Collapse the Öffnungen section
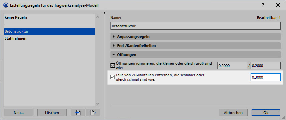 195,55
